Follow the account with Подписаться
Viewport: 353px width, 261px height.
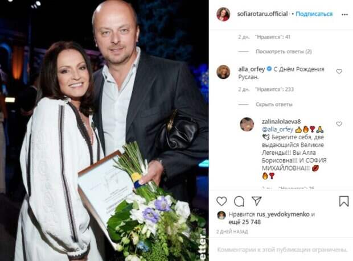[314, 14]
